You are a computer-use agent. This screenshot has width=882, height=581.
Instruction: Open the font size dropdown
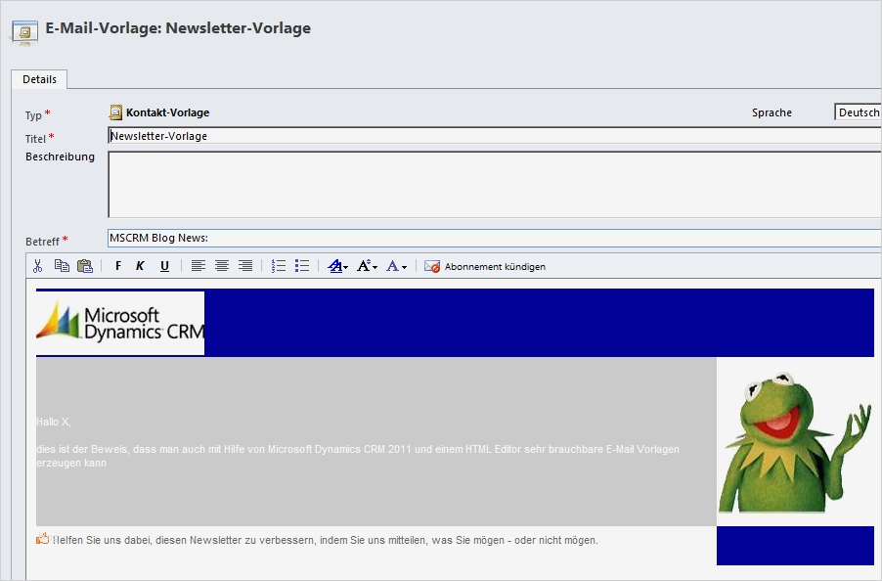(368, 266)
